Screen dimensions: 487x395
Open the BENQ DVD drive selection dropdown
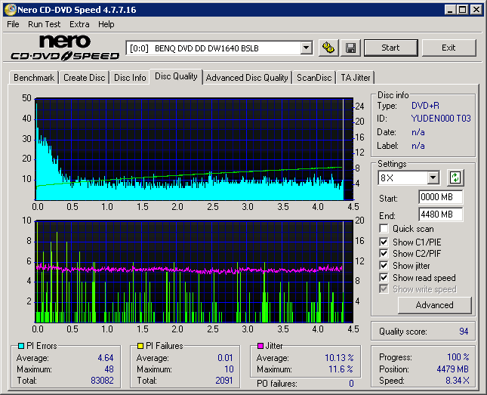306,48
